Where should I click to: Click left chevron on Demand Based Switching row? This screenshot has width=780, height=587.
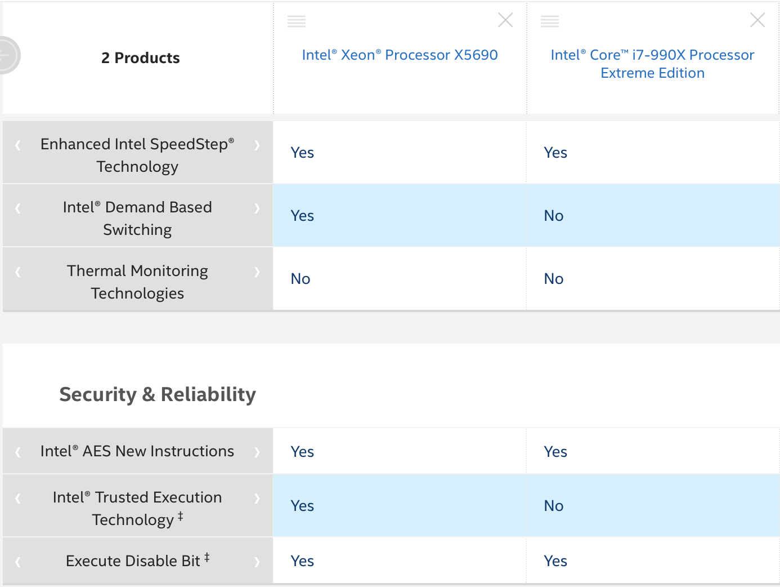coord(18,208)
